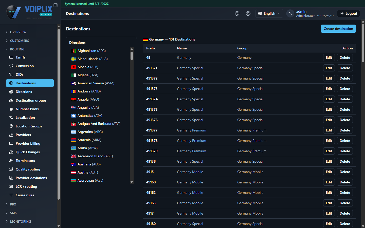Open Number Pools in the sidebar

pos(30,109)
